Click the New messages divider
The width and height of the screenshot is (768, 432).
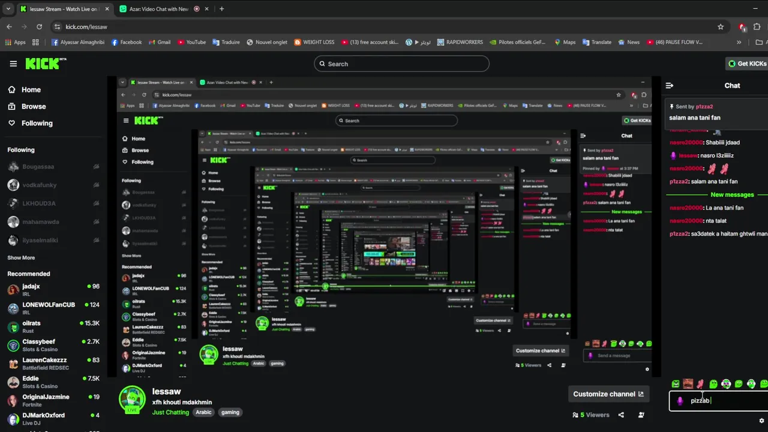click(732, 194)
